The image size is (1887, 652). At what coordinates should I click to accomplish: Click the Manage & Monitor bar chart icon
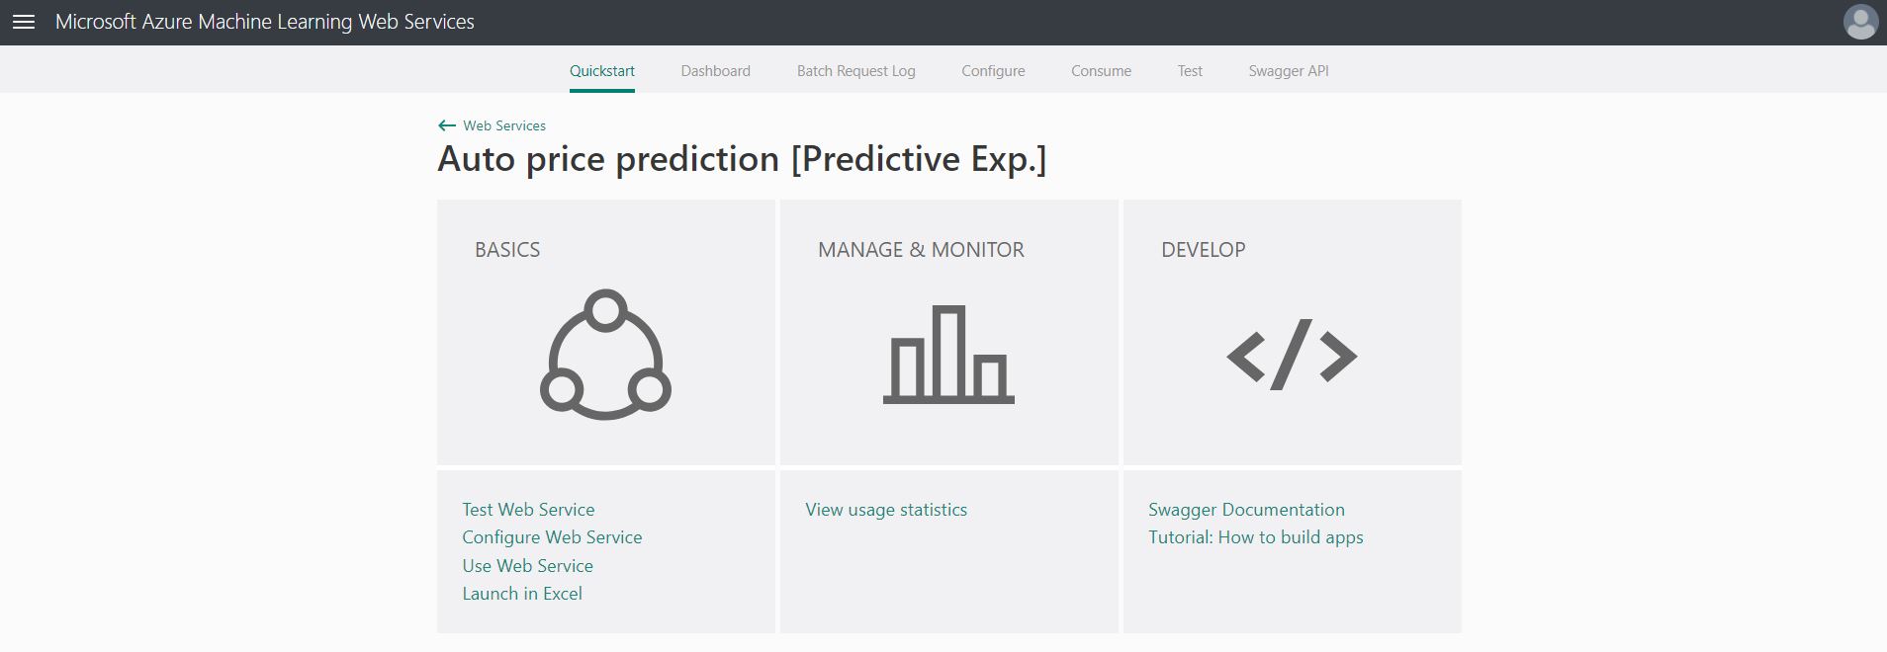pyautogui.click(x=948, y=355)
